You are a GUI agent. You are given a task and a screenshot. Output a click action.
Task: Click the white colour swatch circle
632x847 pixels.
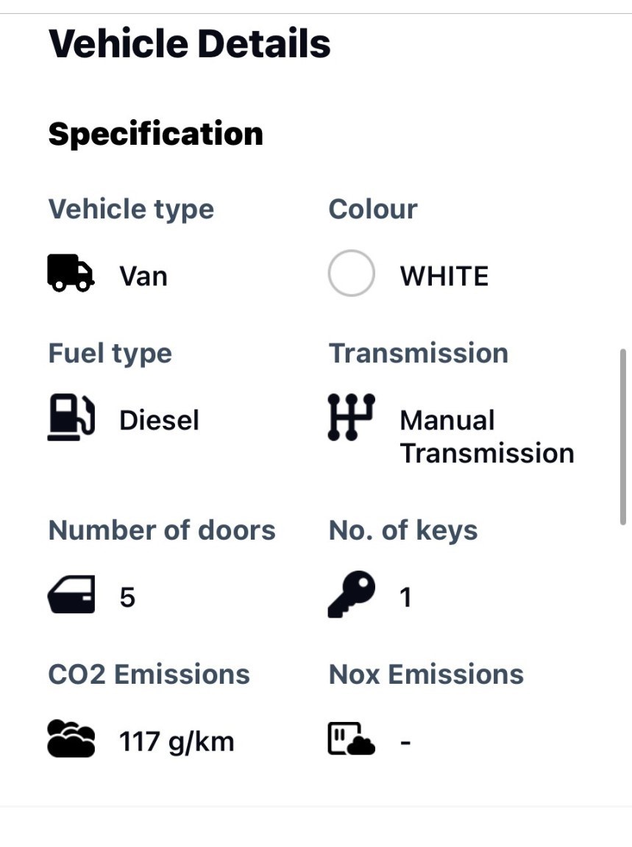[x=351, y=274]
